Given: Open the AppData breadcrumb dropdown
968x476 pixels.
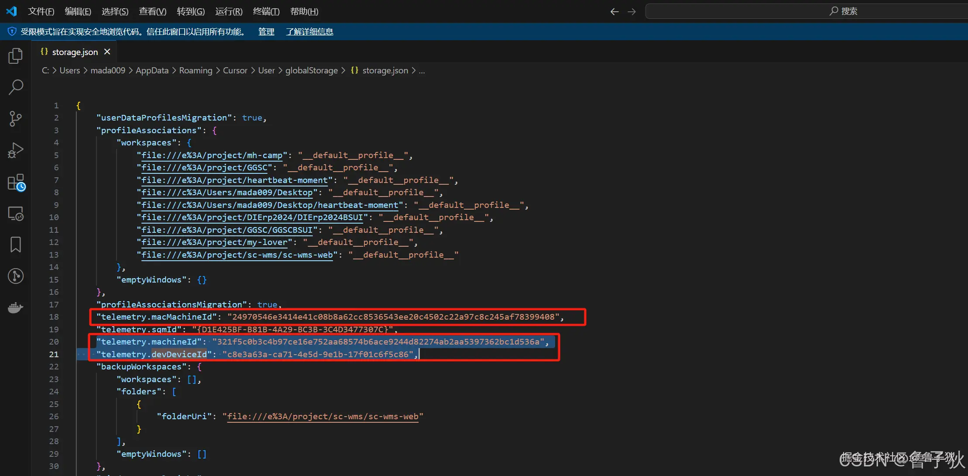Looking at the screenshot, I should click(x=152, y=70).
